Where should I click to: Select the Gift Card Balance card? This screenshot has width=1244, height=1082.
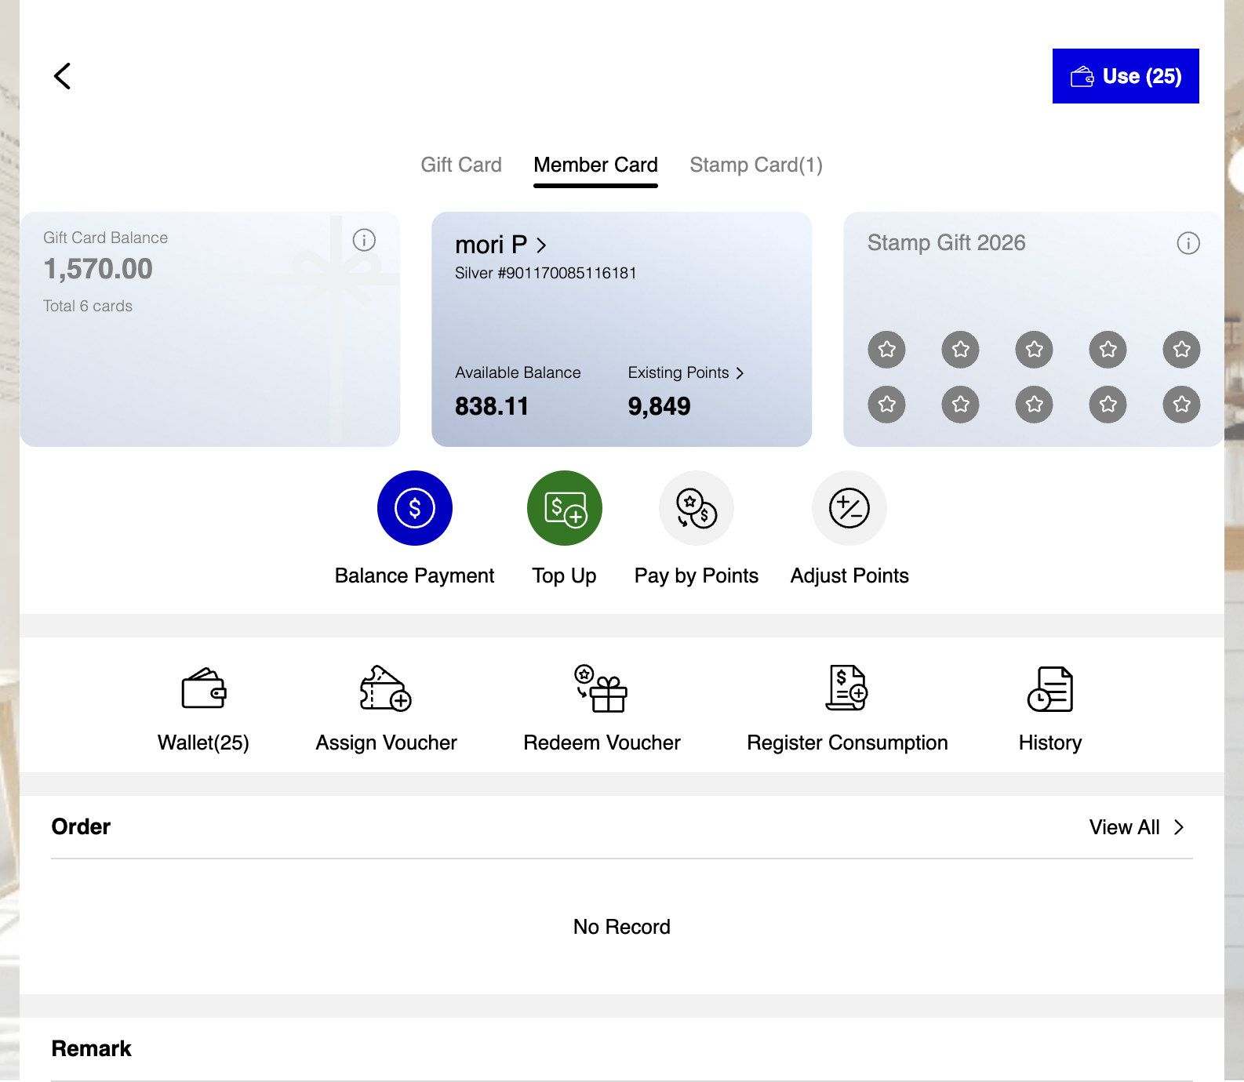[210, 329]
